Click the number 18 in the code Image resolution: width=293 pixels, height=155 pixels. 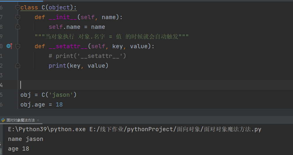pyautogui.click(x=59, y=104)
